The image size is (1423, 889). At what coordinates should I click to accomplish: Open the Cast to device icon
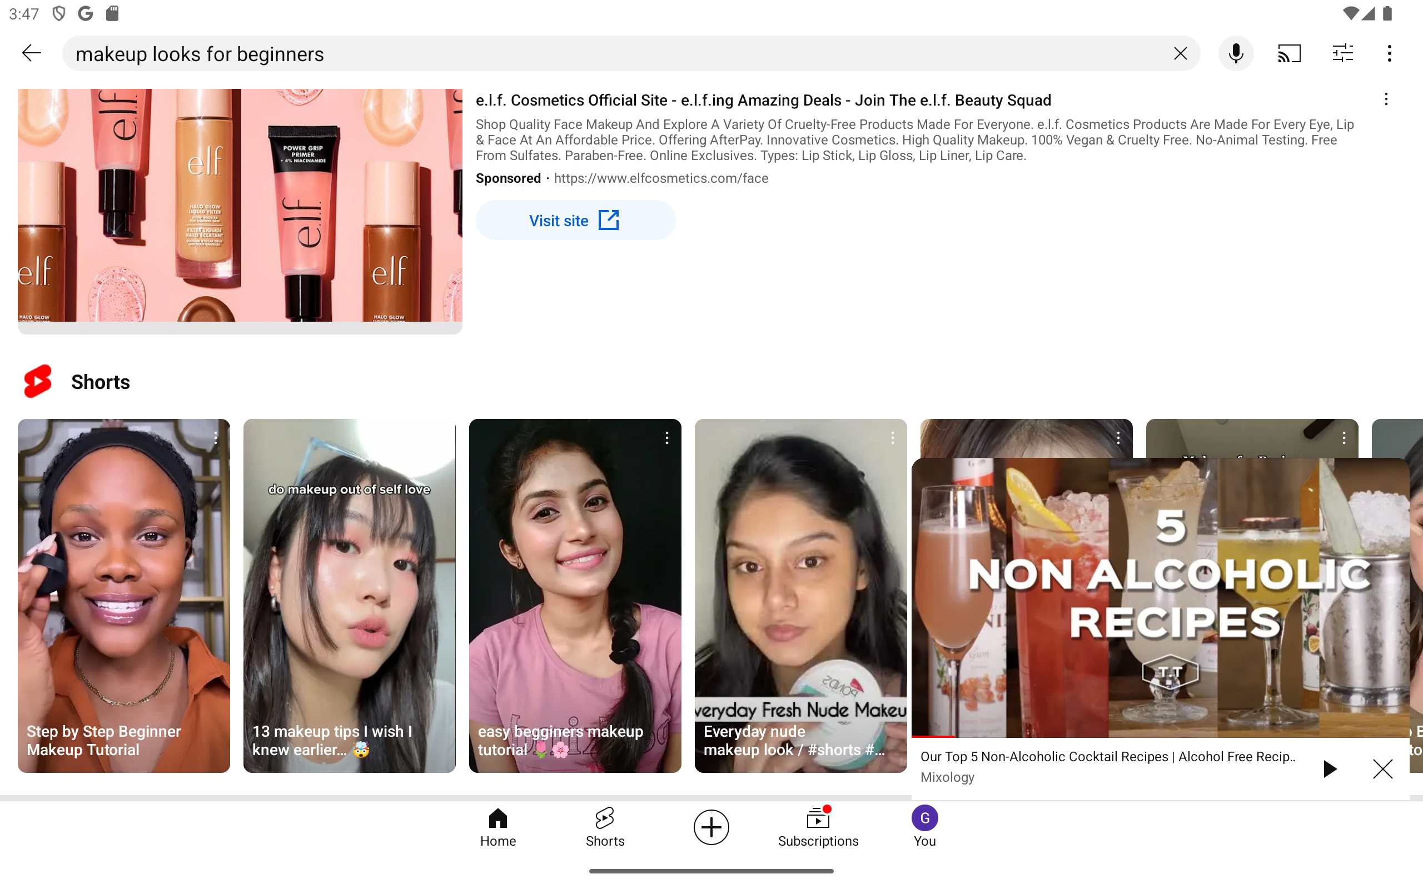[x=1289, y=53]
